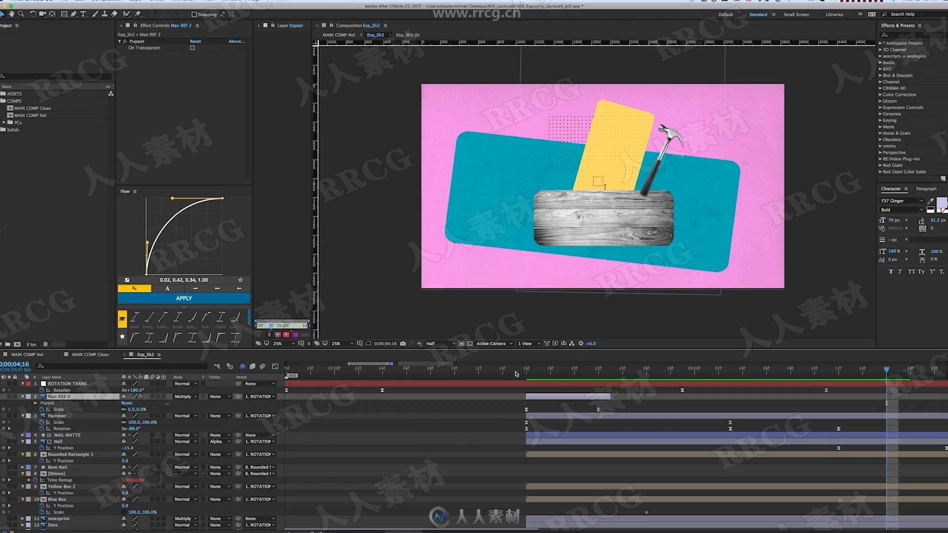Select the Unified Camera tool

(42, 14)
